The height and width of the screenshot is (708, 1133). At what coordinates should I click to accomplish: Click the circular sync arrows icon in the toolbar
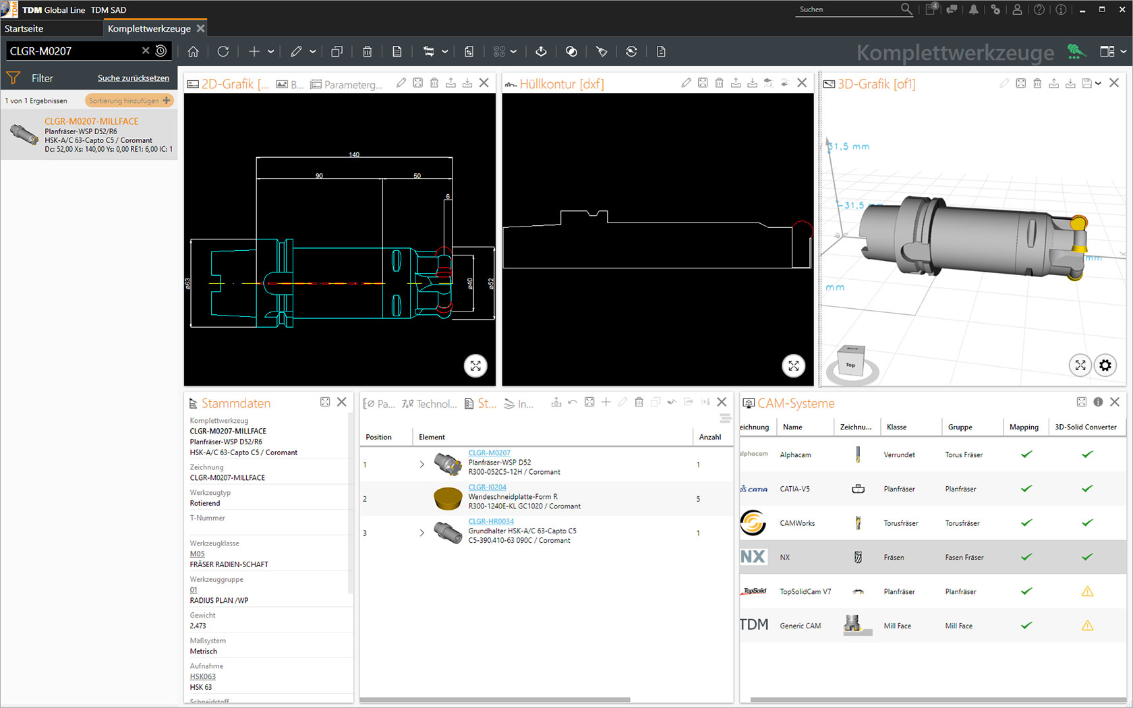pos(631,51)
